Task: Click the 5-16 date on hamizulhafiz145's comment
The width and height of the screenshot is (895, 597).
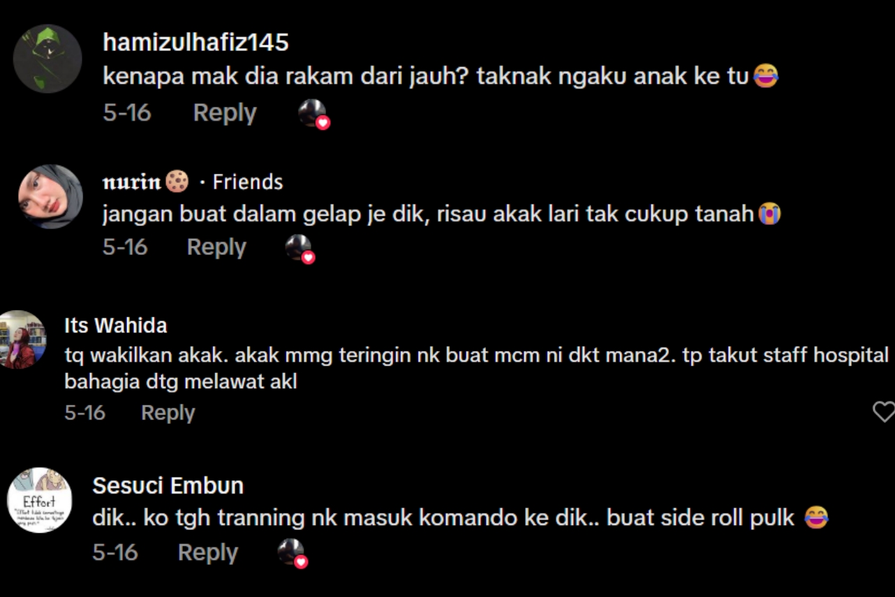Action: pyautogui.click(x=127, y=113)
